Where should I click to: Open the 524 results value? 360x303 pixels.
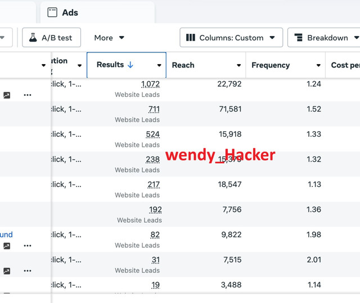pos(152,134)
